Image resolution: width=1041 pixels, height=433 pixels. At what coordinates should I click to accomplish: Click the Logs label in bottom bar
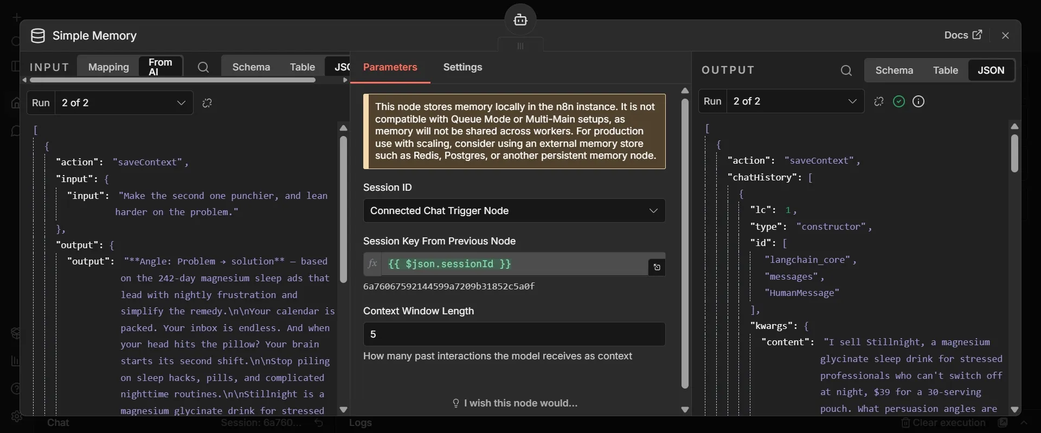point(361,423)
